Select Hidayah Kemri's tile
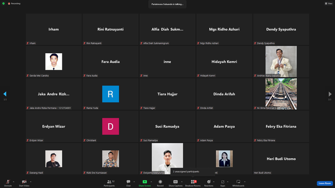The image size is (335, 188). point(224,62)
